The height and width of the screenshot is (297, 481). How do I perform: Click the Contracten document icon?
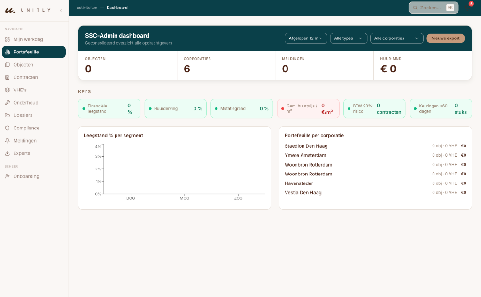(x=8, y=77)
